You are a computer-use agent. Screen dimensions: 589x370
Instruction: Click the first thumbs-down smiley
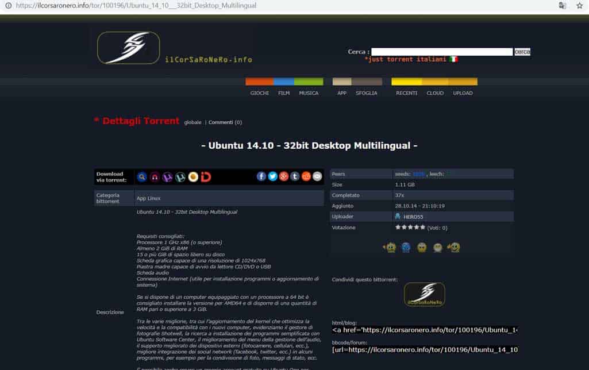point(390,248)
